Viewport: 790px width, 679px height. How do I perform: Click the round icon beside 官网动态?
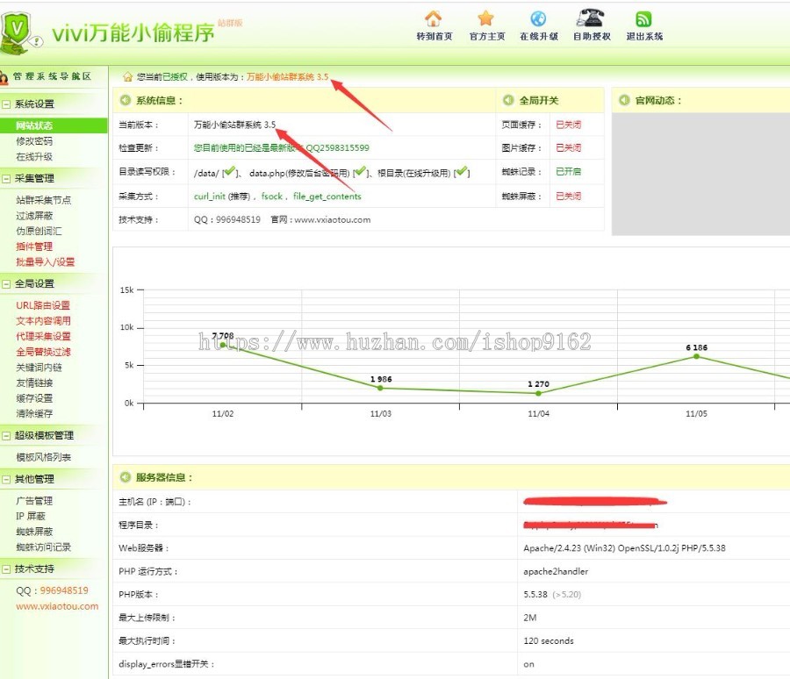tap(624, 100)
